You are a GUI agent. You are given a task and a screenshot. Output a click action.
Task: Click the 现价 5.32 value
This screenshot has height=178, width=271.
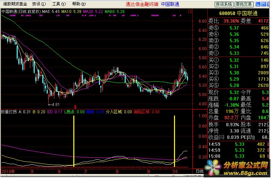click(x=234, y=92)
